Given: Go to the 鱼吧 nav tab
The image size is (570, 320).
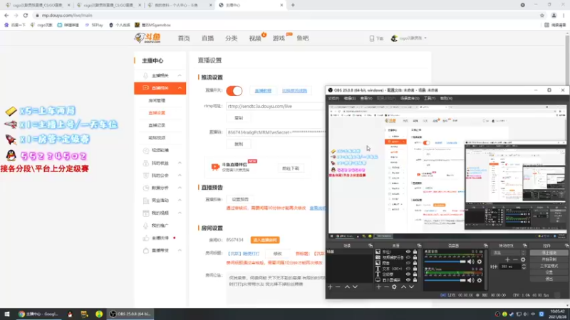Looking at the screenshot, I should click(x=302, y=38).
